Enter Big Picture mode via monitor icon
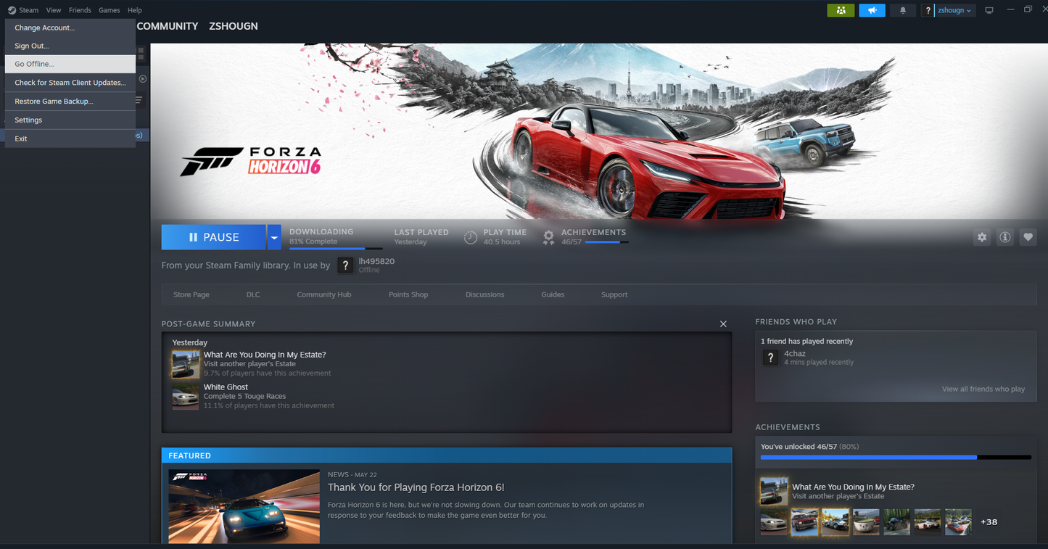1048x549 pixels. 989,10
